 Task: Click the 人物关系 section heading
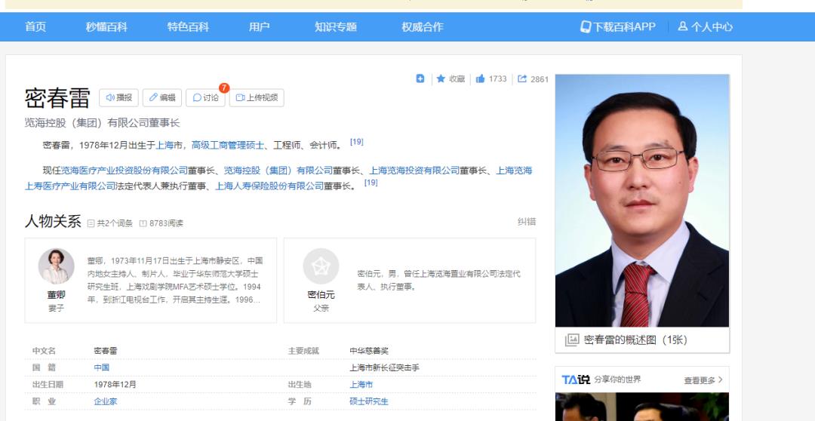tap(53, 221)
